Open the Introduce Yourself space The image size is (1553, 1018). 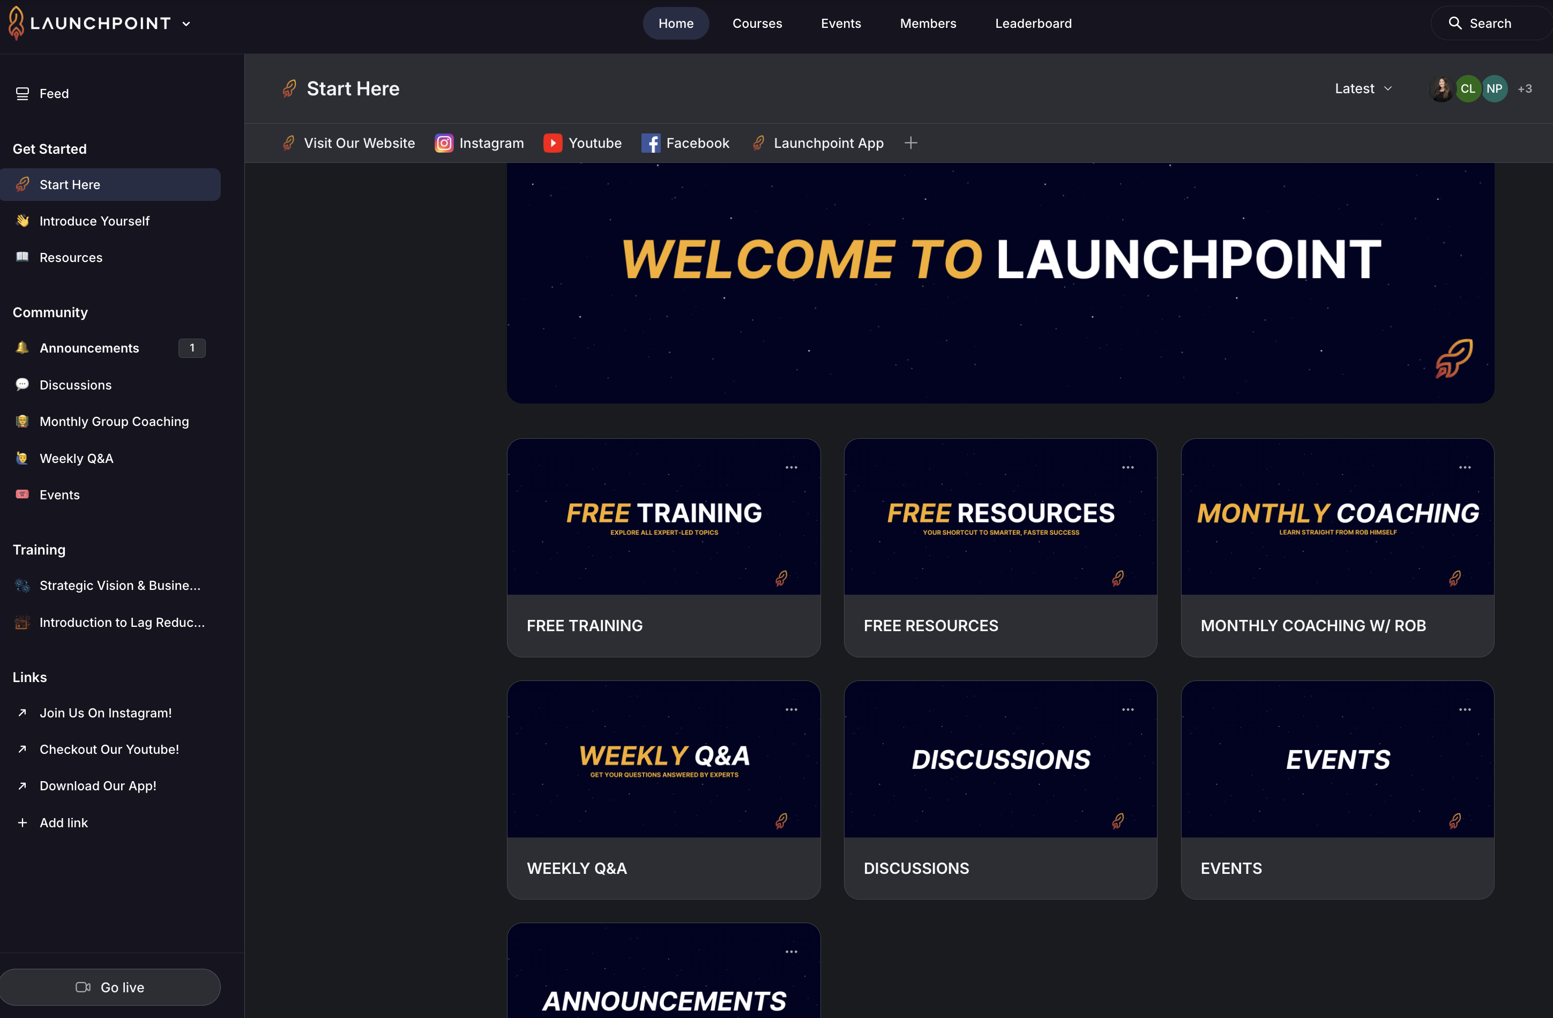(110, 221)
